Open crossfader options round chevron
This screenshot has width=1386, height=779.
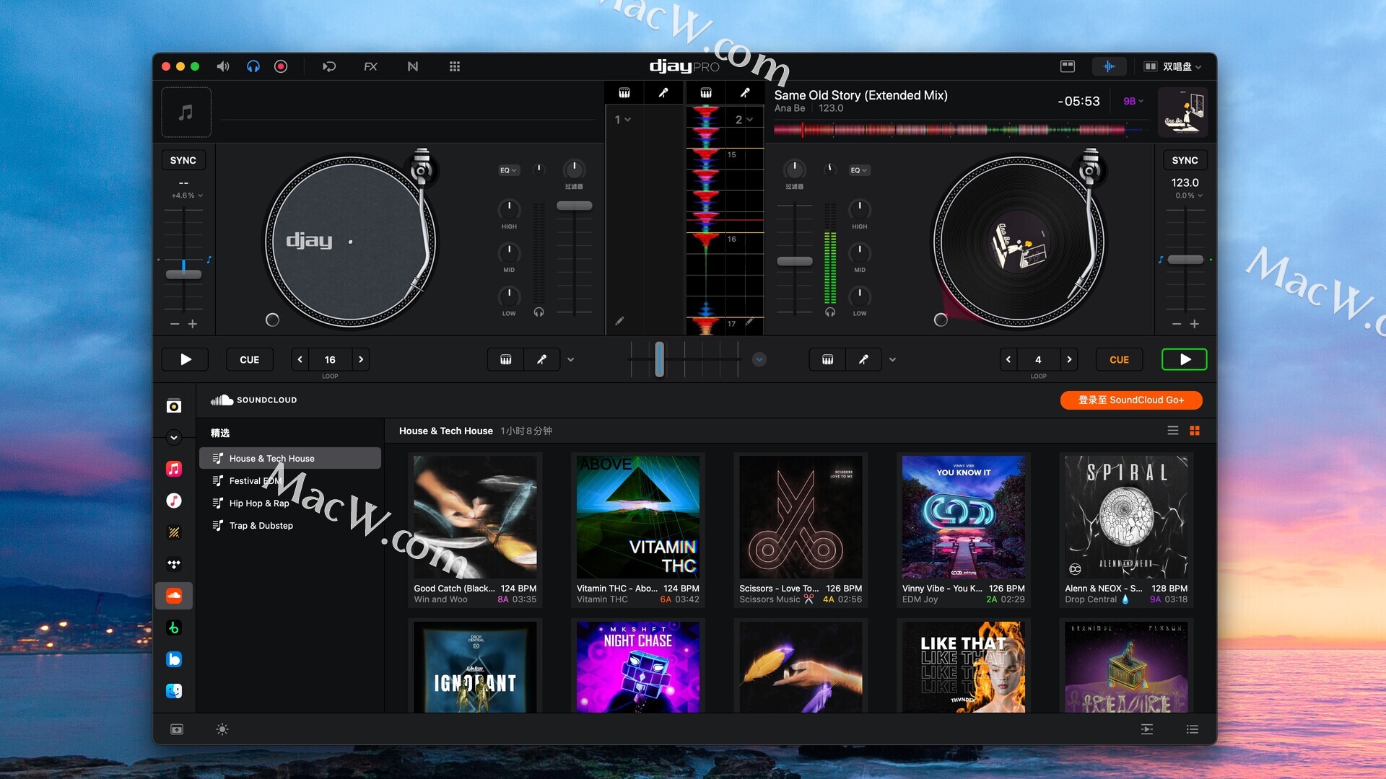click(759, 359)
